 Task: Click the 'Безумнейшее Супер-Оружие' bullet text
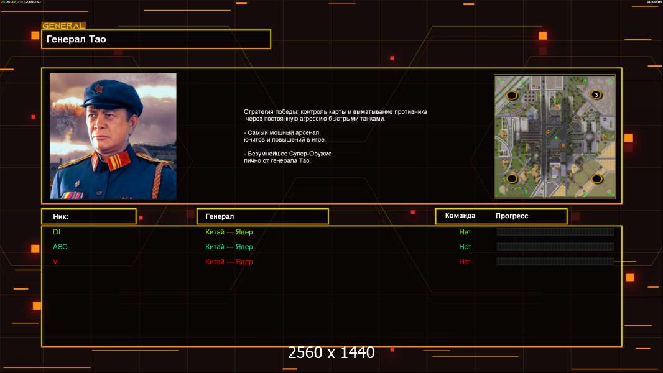click(287, 157)
